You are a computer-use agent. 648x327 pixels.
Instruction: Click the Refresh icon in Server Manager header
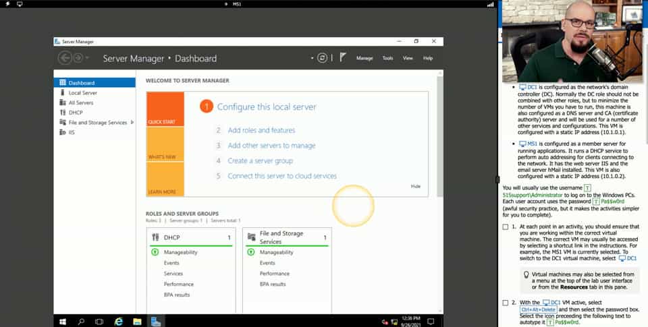(323, 58)
